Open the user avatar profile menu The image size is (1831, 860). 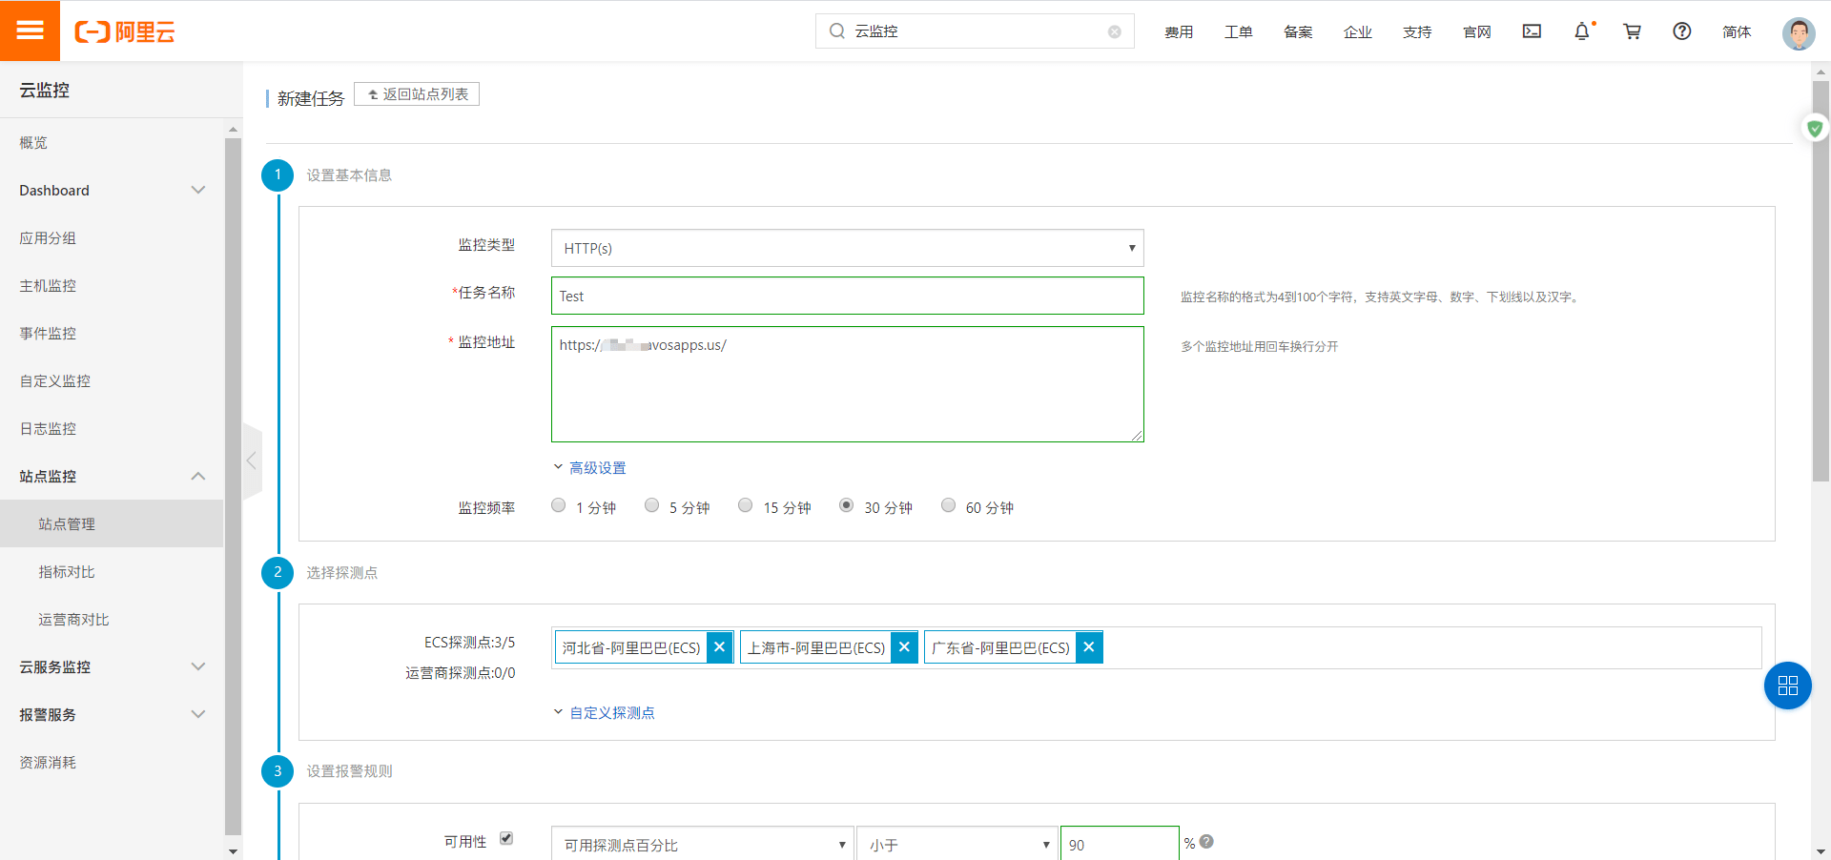click(1798, 33)
